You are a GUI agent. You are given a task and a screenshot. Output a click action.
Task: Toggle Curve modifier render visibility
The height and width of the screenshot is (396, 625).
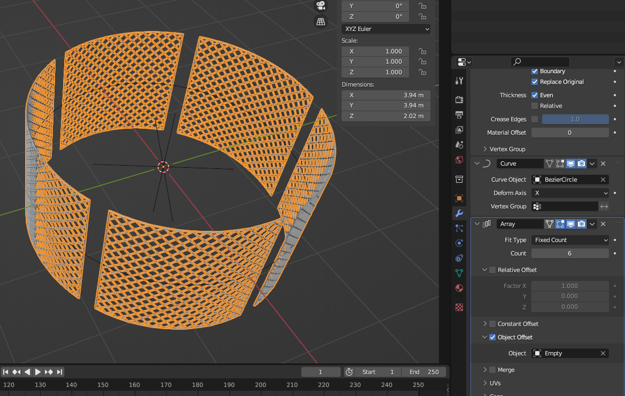tap(582, 164)
